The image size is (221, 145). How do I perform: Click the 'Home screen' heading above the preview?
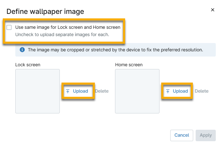(x=129, y=65)
